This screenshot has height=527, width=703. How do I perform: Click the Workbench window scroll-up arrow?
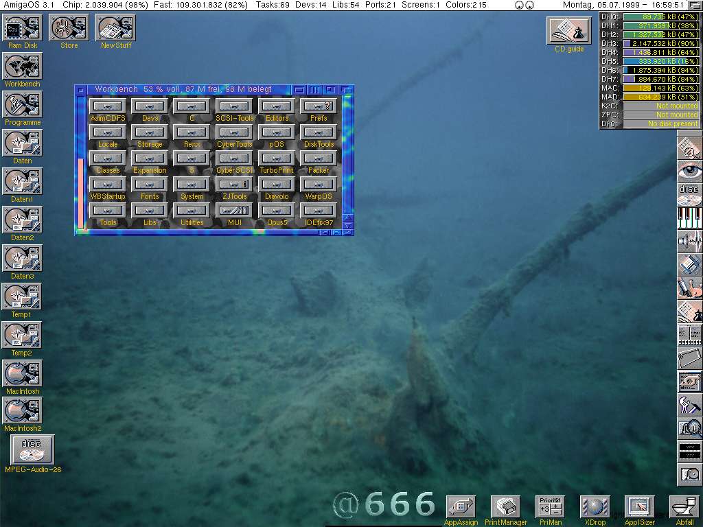pos(347,218)
